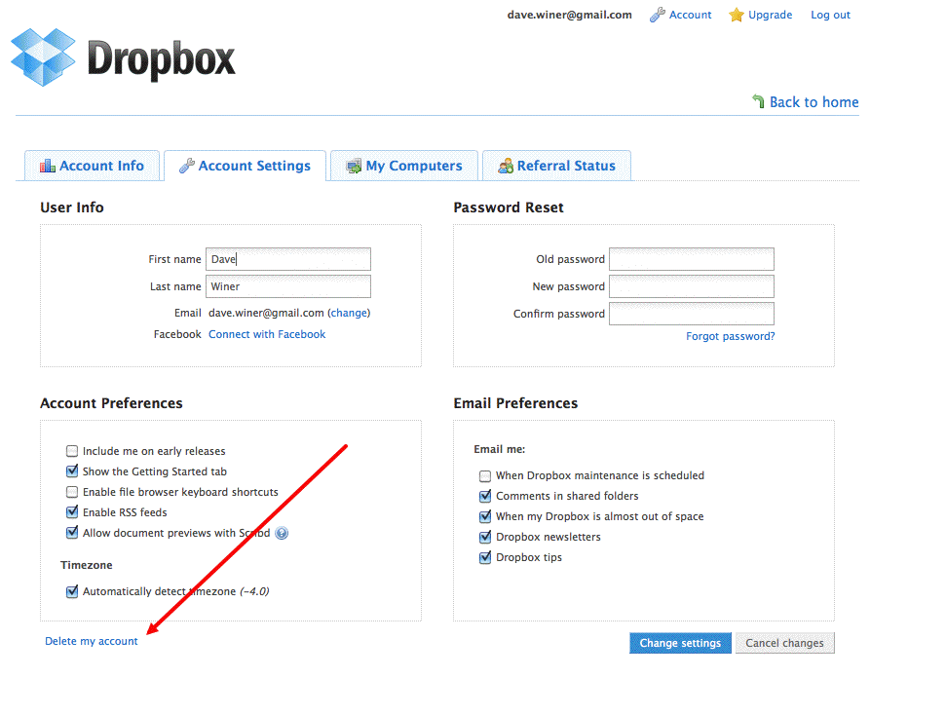
Task: Uncheck Show the Getting Started tab
Action: (72, 471)
